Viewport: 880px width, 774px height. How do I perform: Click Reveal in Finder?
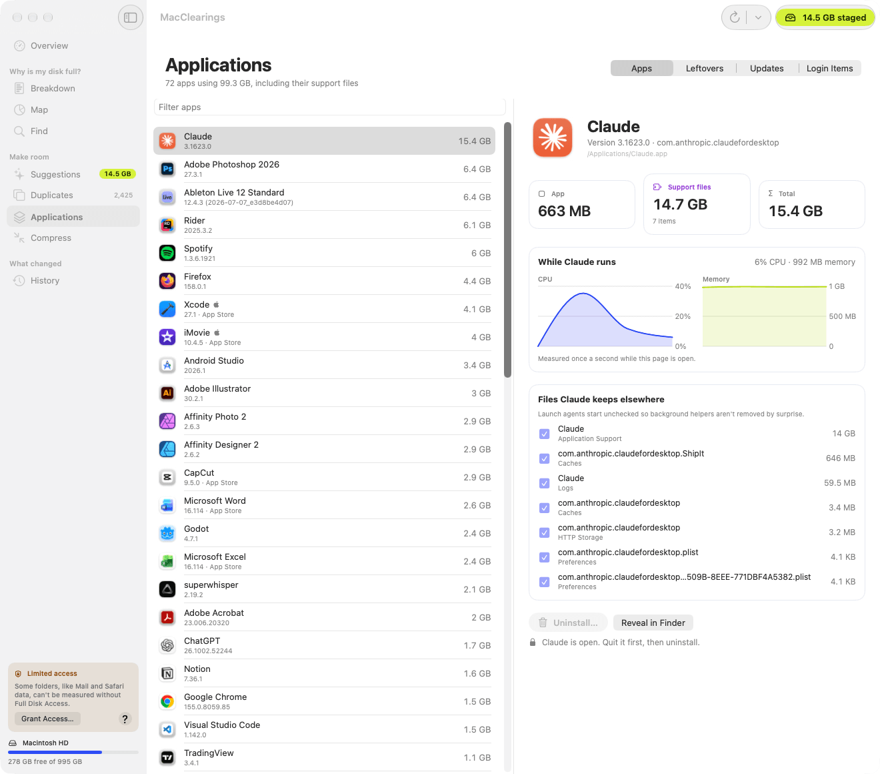point(653,623)
